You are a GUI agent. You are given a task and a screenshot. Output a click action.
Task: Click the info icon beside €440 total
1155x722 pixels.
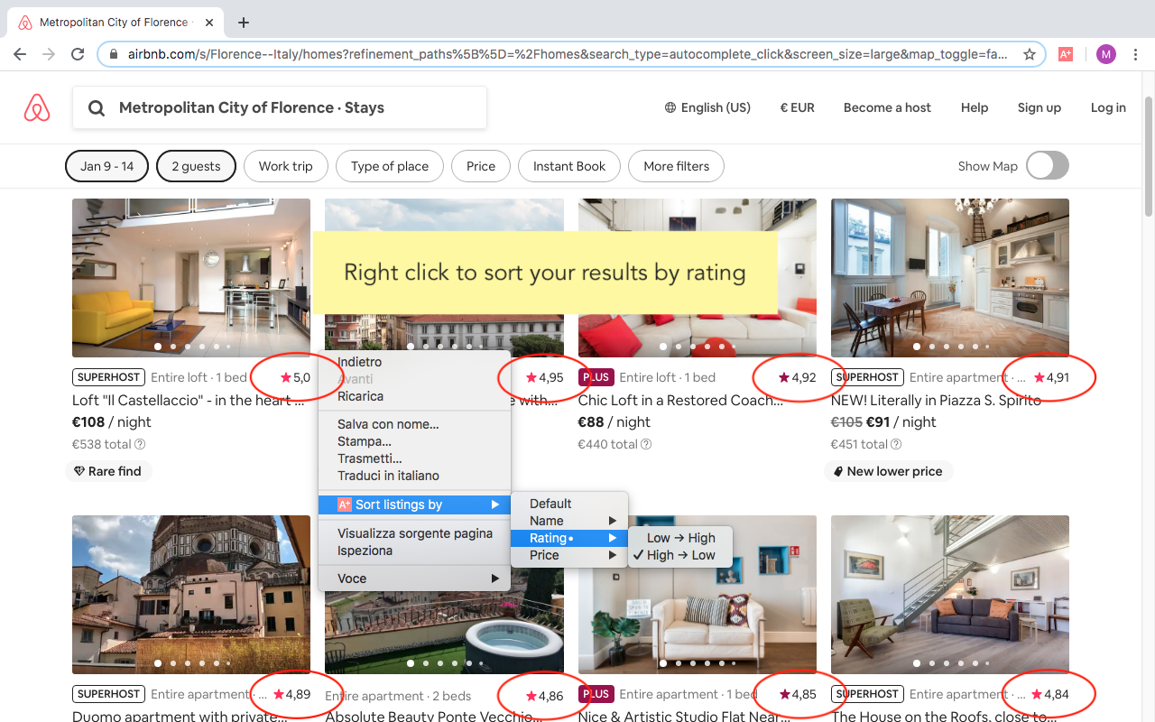pyautogui.click(x=646, y=444)
